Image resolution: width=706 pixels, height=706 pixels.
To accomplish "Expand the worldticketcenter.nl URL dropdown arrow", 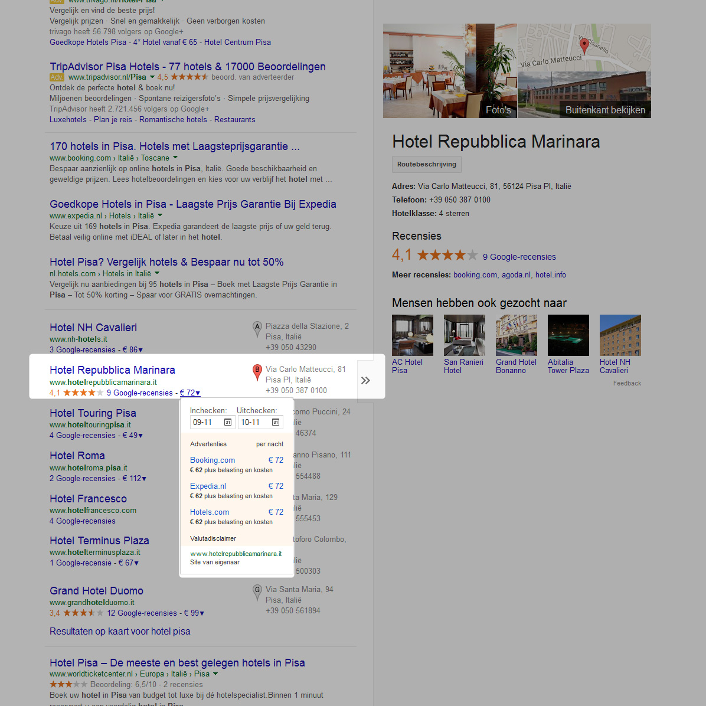I will pyautogui.click(x=215, y=674).
